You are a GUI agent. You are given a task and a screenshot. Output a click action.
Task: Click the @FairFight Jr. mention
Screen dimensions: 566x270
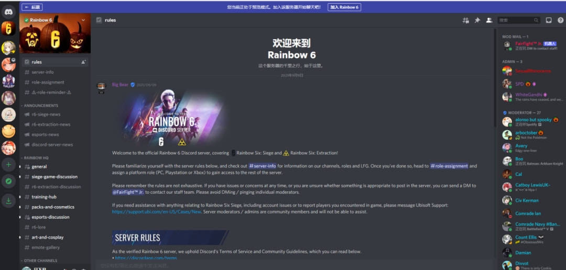128,192
